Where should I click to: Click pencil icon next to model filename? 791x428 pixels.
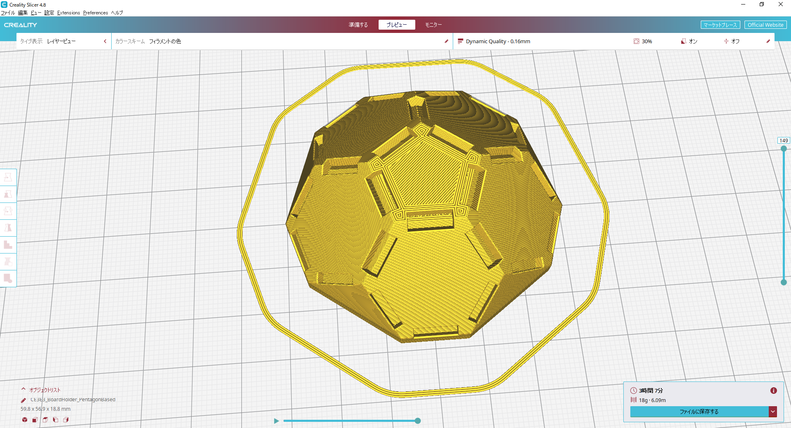(23, 400)
